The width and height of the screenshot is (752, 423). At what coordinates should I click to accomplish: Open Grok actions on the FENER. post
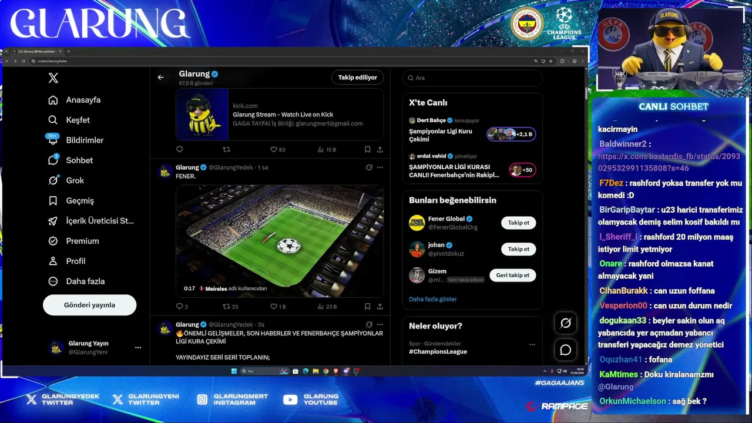point(369,167)
